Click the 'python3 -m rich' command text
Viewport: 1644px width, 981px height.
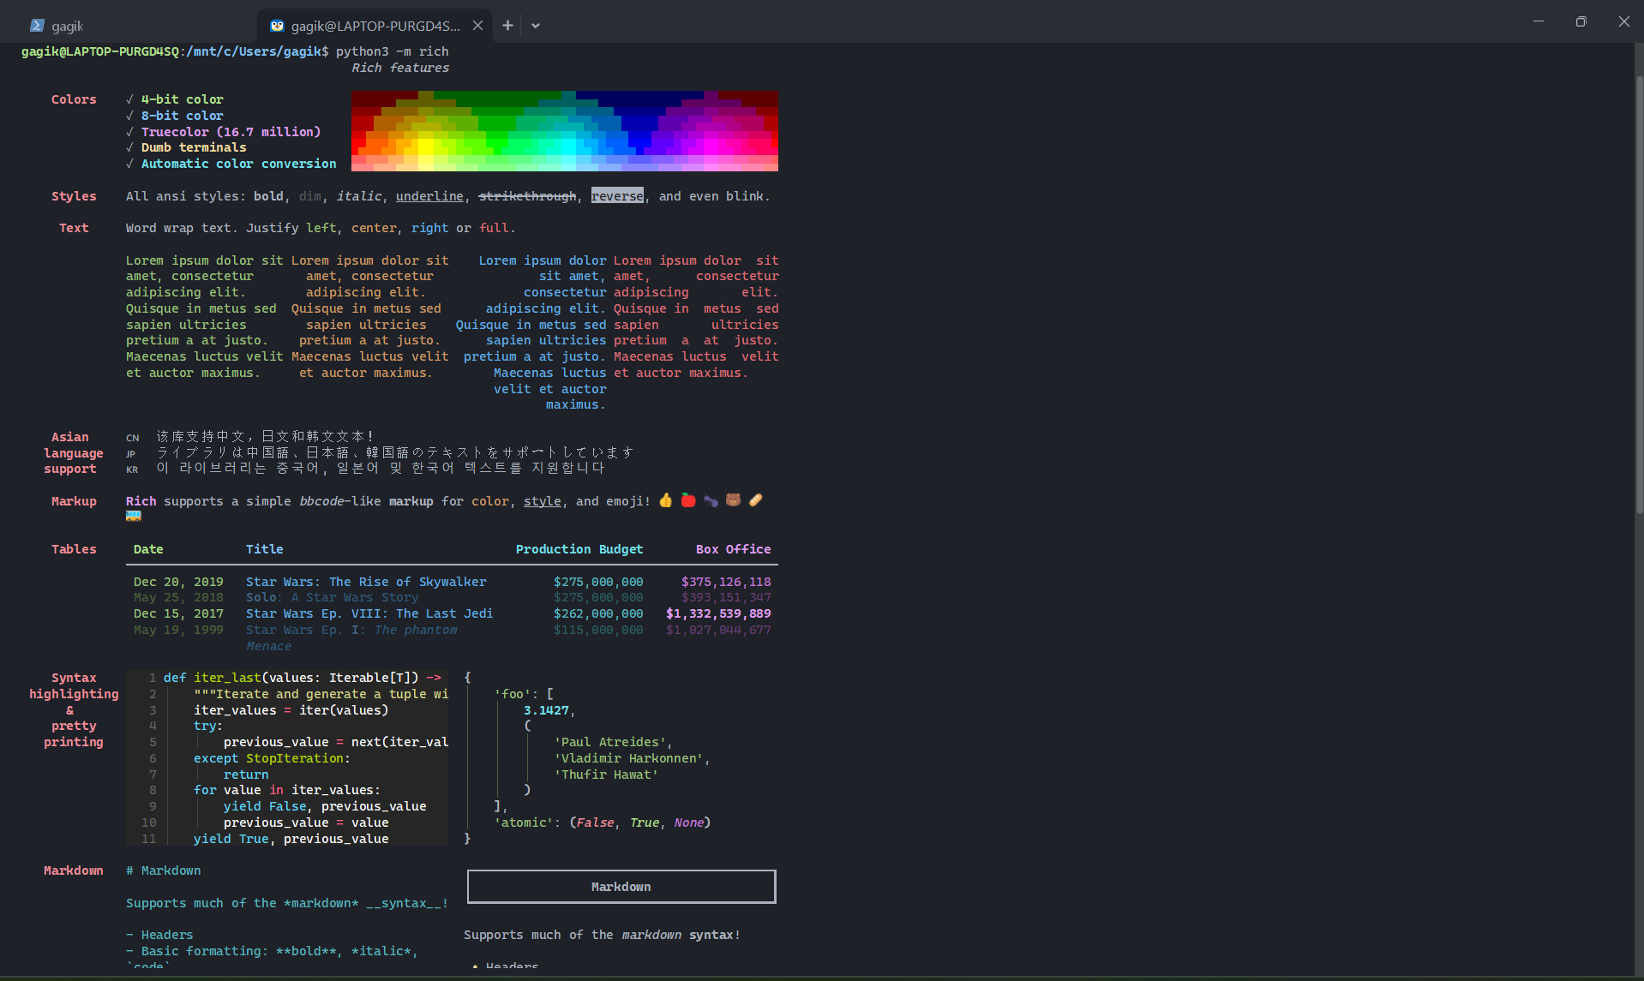[x=392, y=51]
